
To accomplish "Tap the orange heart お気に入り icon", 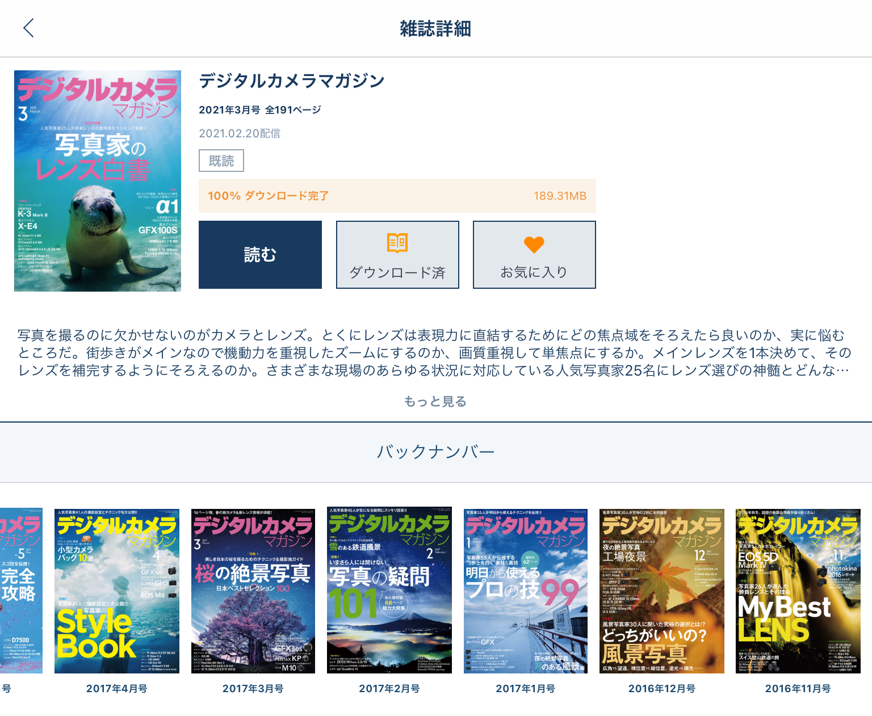I will [x=534, y=245].
